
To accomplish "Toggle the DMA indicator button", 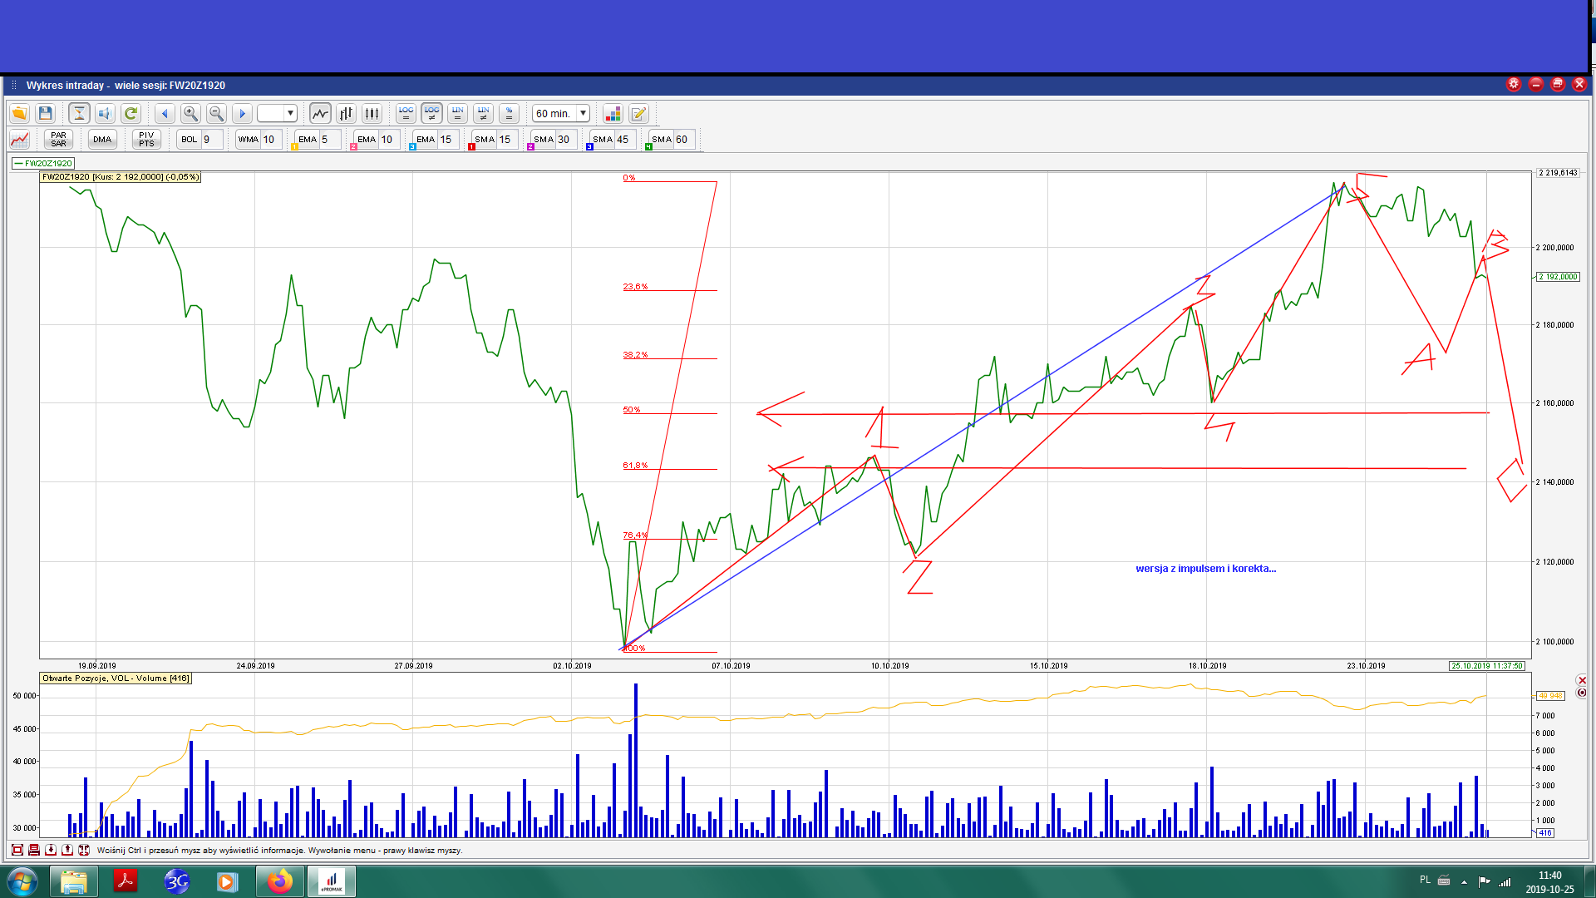I will [102, 139].
